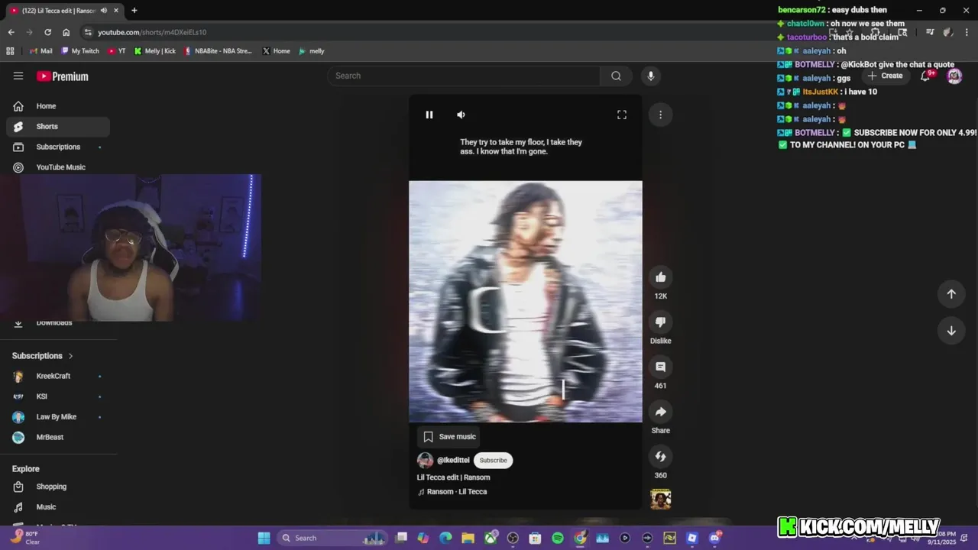Click the Create button
This screenshot has height=550, width=978.
point(886,76)
